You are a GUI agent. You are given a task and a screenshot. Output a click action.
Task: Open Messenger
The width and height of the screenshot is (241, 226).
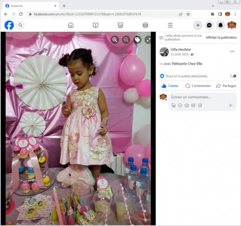(x=209, y=25)
